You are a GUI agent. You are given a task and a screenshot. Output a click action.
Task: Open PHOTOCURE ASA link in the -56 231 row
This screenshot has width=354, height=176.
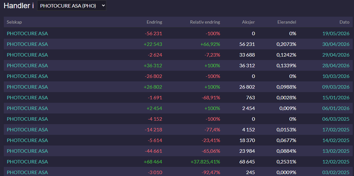coord(27,34)
